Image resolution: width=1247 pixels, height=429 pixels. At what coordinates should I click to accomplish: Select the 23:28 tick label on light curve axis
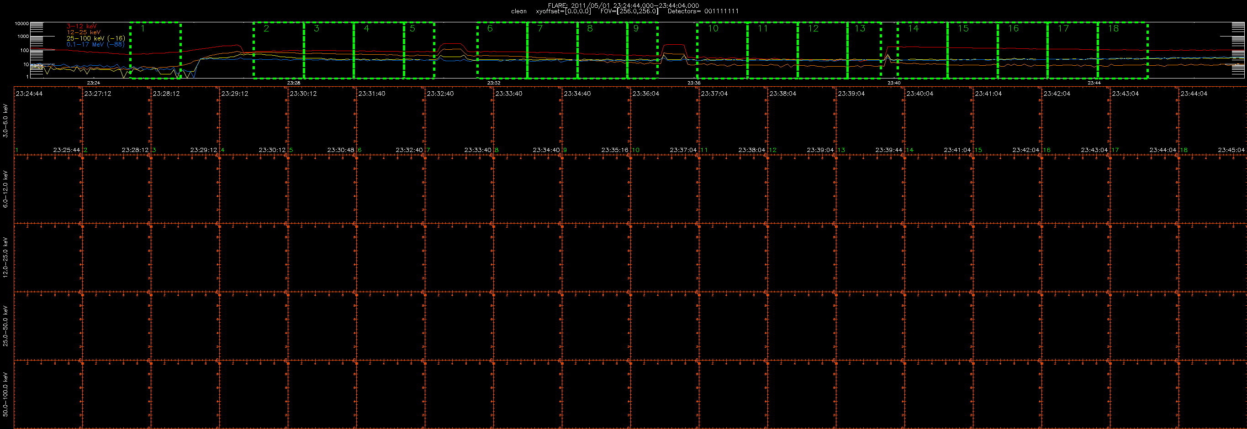(x=293, y=83)
